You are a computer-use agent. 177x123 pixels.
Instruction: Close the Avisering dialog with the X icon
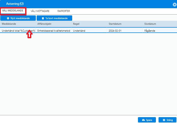[175, 5]
